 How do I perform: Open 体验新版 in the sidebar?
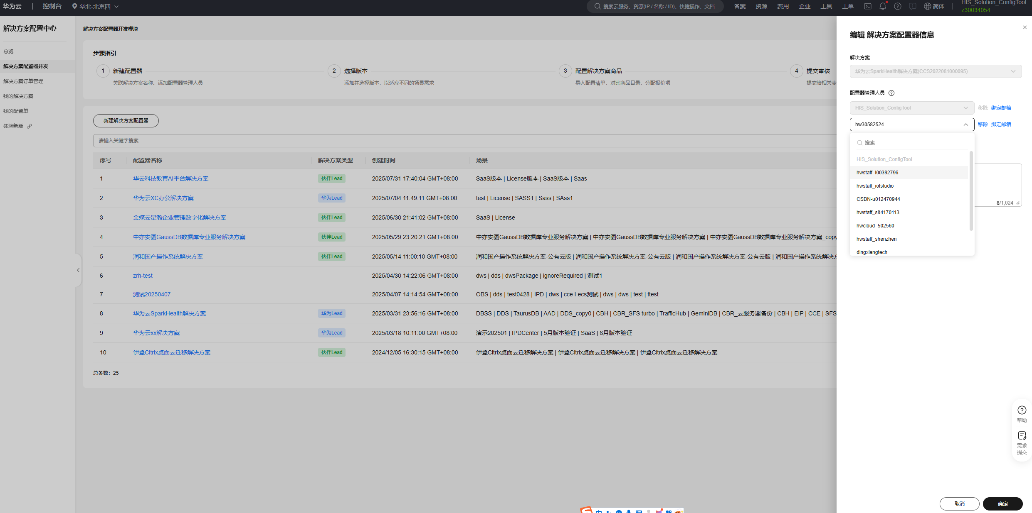(13, 126)
